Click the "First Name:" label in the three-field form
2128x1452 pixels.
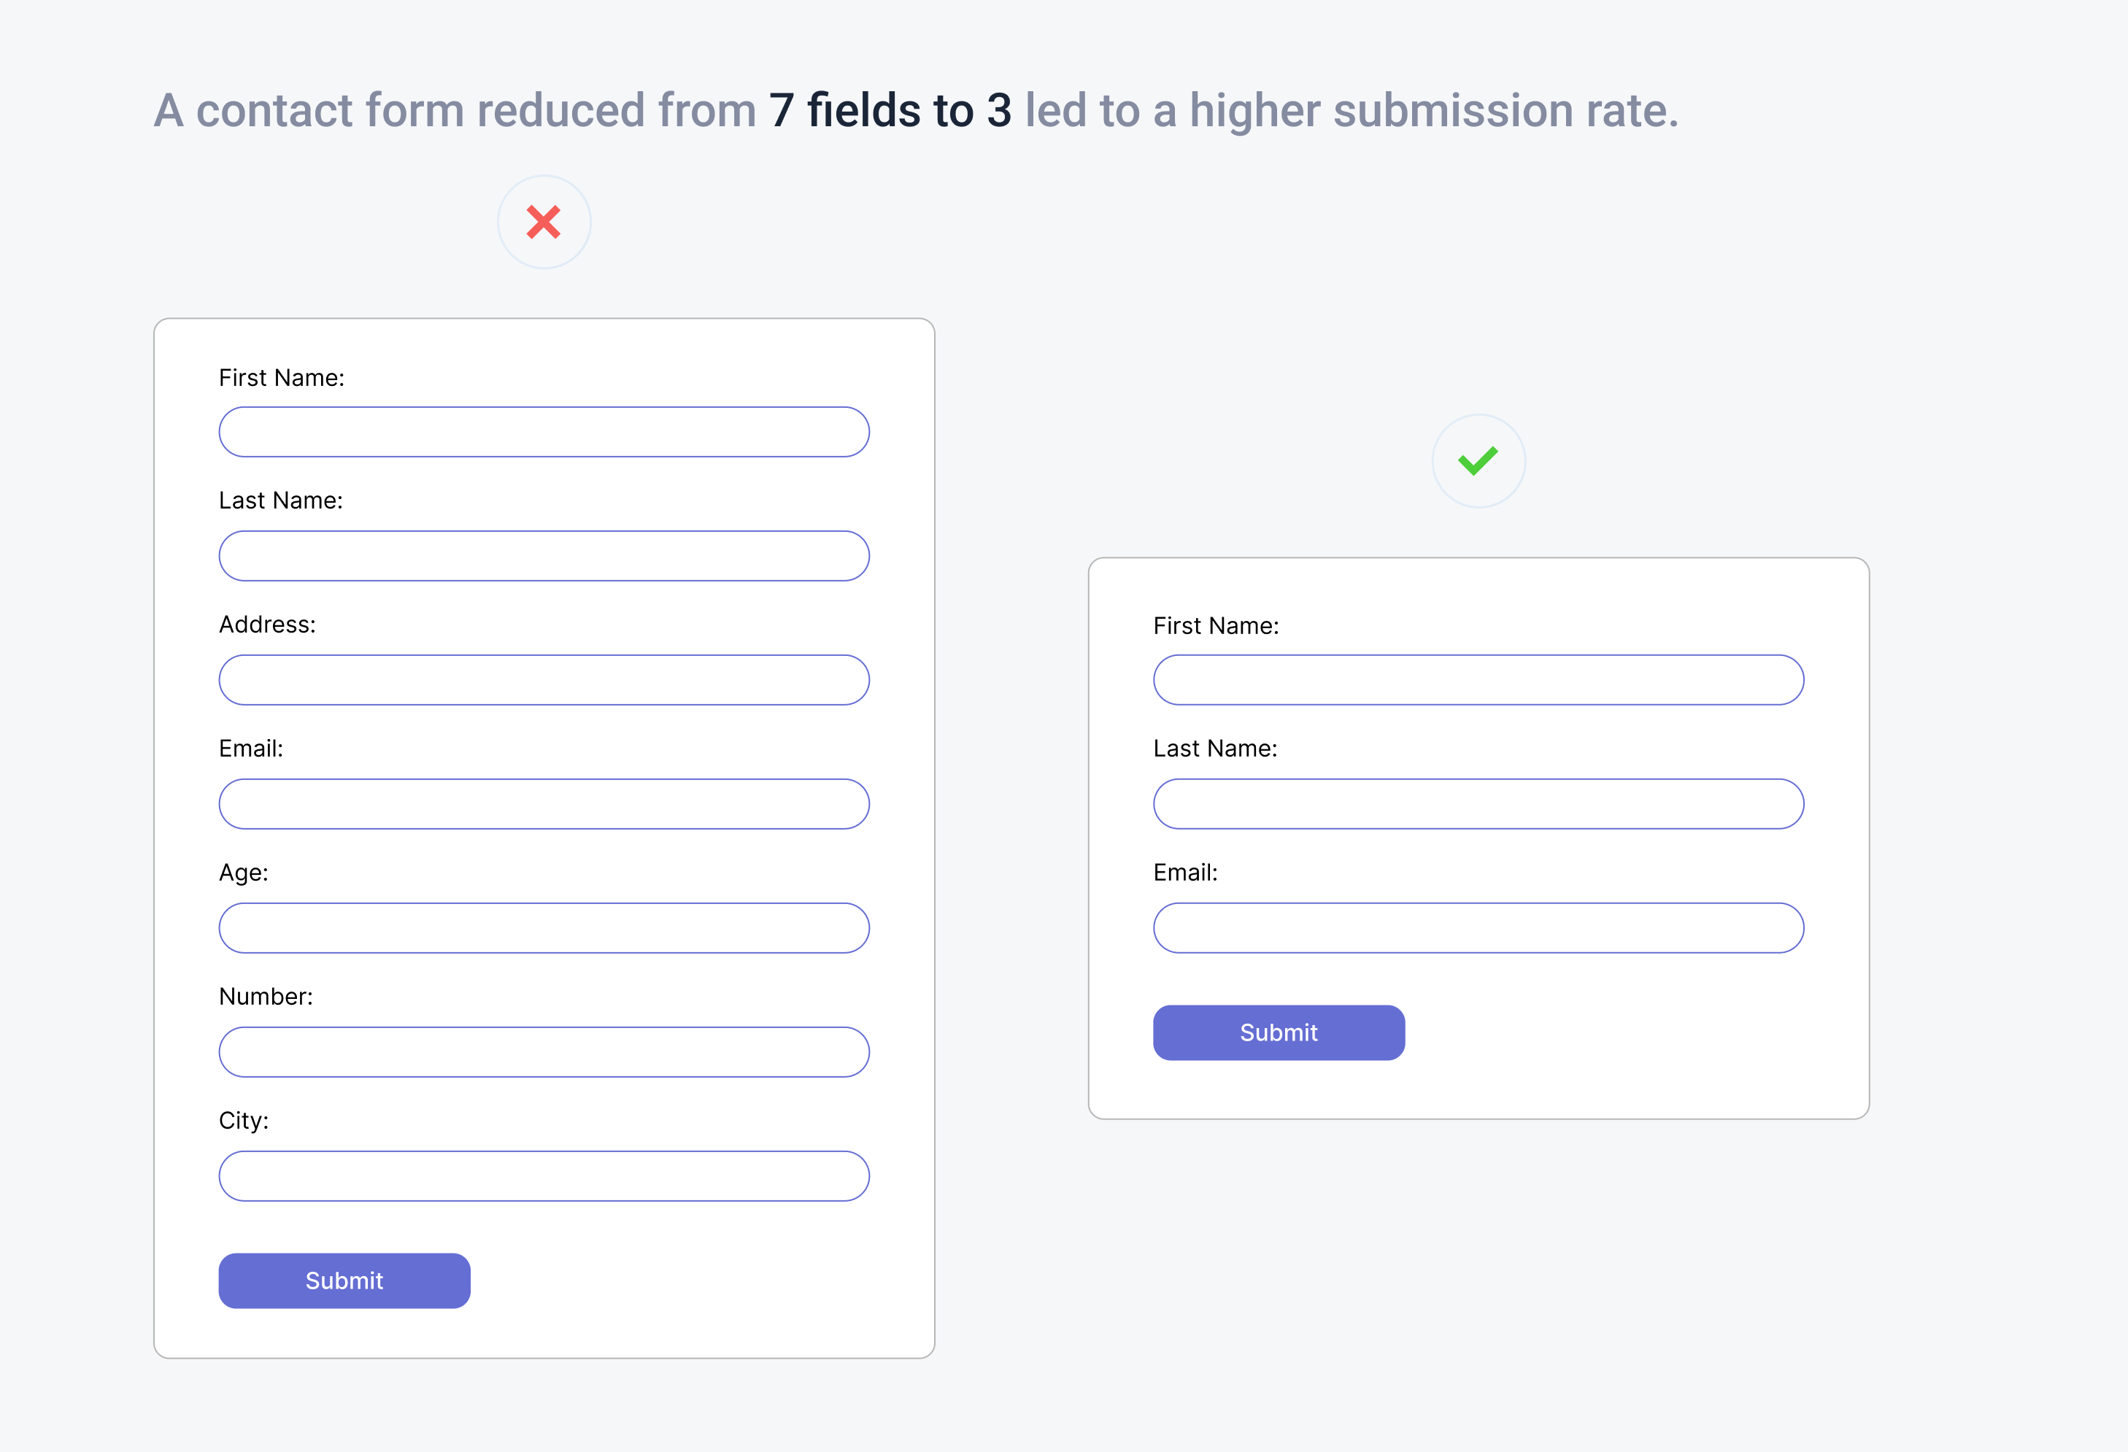click(1216, 625)
